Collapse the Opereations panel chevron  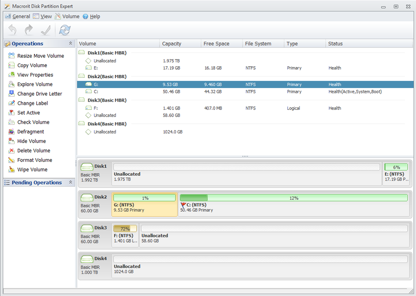pos(70,43)
